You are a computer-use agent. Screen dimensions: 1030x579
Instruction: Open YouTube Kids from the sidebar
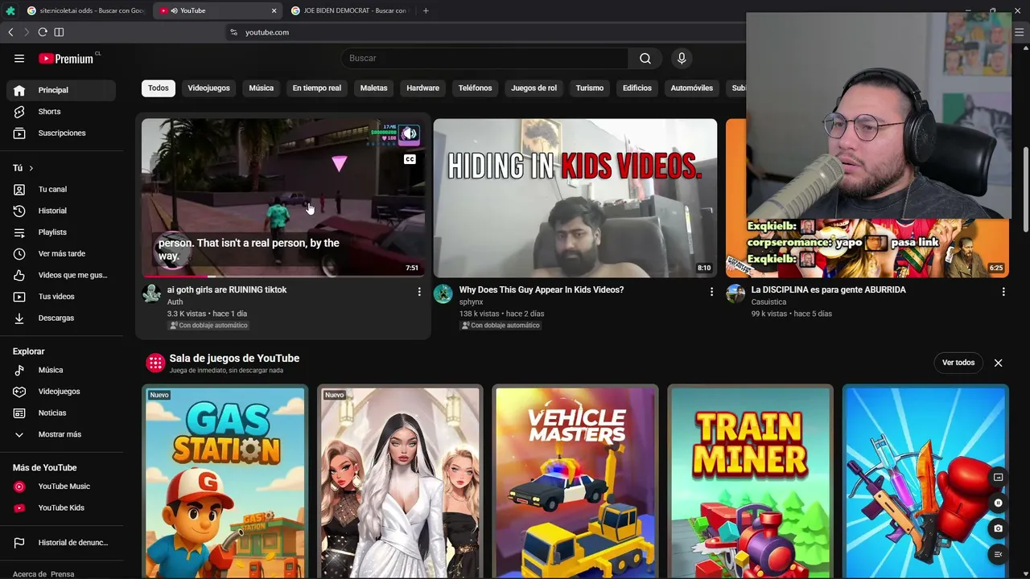tap(61, 507)
